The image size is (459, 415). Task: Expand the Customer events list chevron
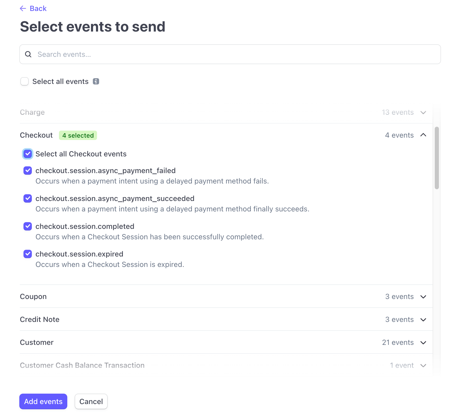(423, 343)
